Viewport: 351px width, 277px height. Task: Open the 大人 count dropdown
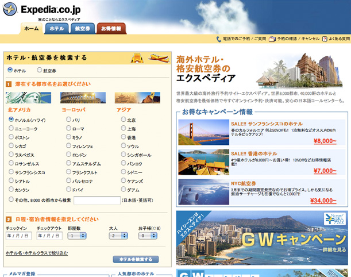(118, 236)
